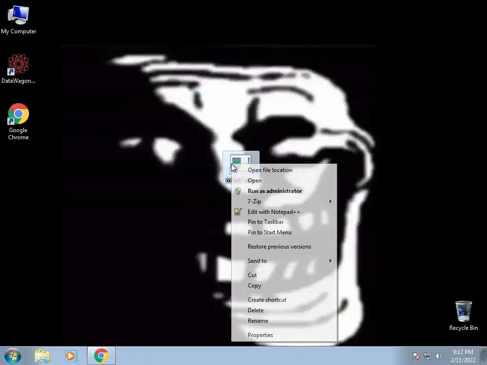Choose Delete from the context menu
Image resolution: width=487 pixels, height=365 pixels.
coord(284,310)
